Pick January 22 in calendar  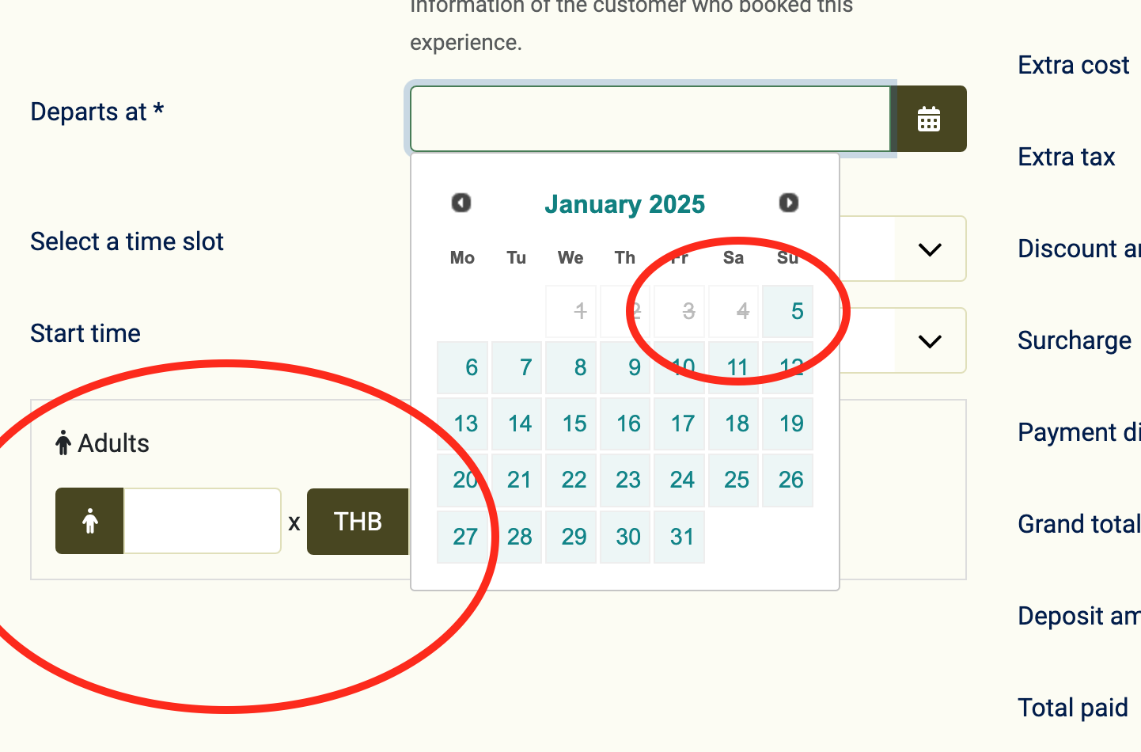point(571,480)
